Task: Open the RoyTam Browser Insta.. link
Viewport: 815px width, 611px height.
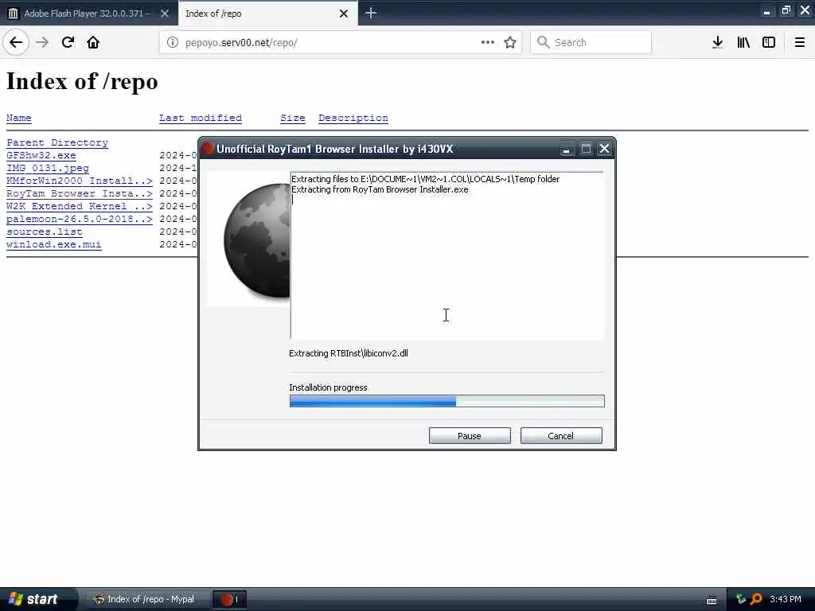Action: pyautogui.click(x=80, y=193)
